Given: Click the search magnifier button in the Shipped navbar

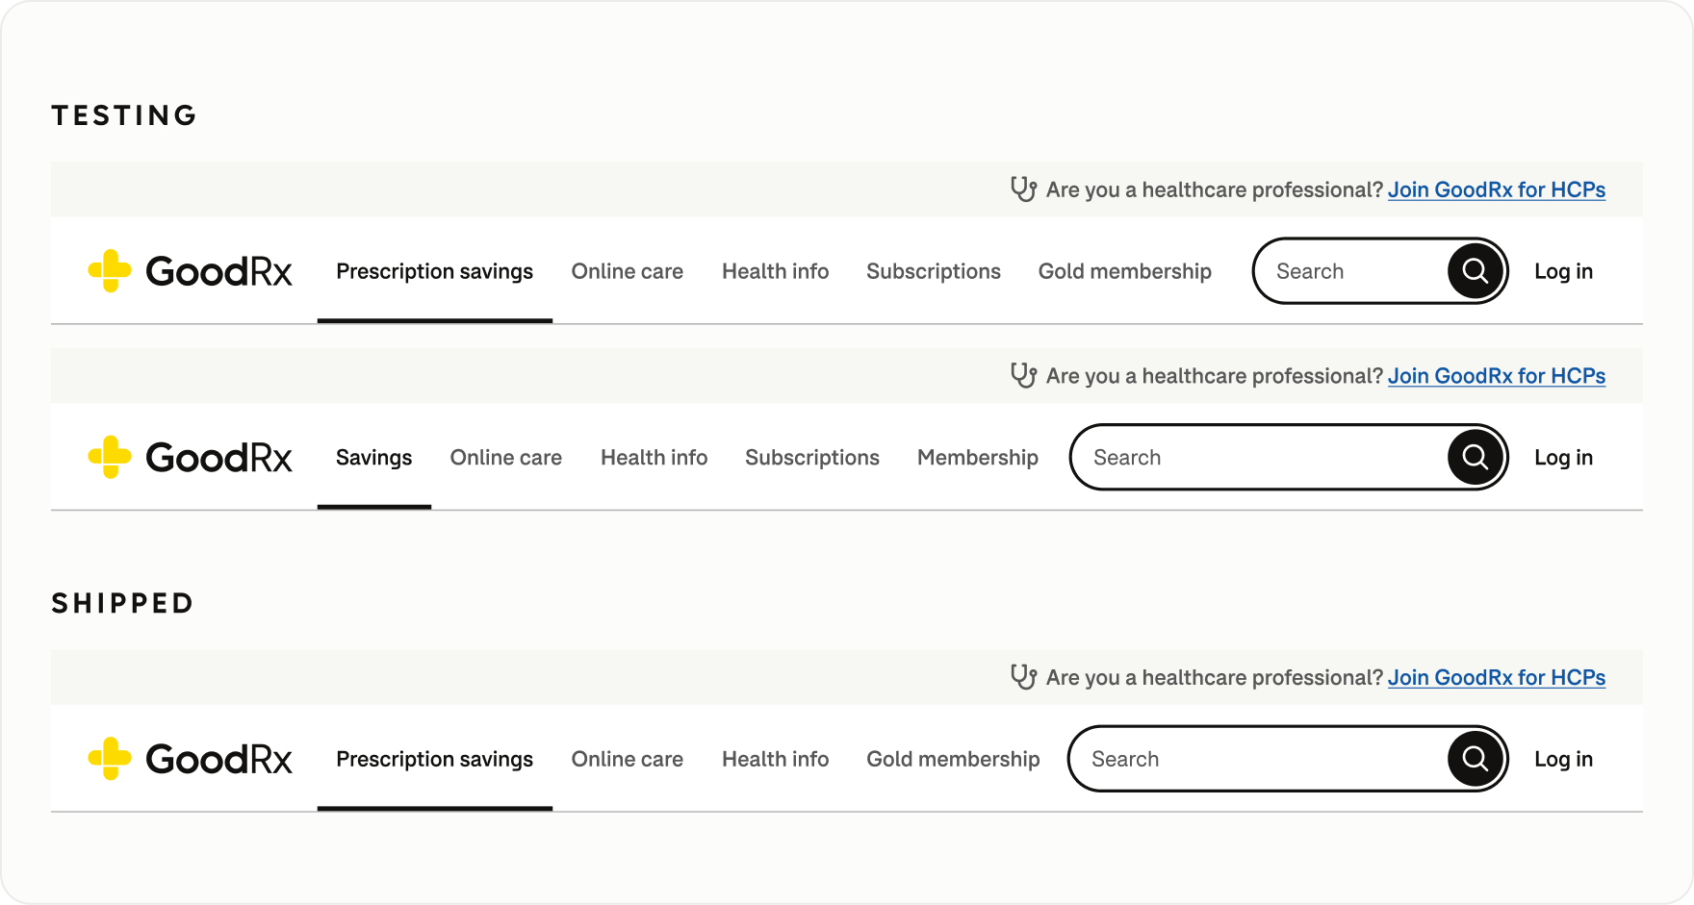Looking at the screenshot, I should [x=1476, y=759].
